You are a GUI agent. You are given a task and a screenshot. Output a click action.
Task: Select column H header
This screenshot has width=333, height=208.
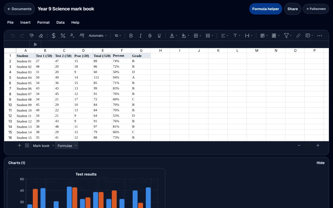pyautogui.click(x=160, y=50)
